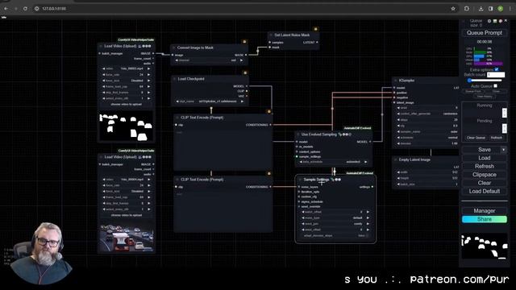Open the beta_schedule combo in Use Evolved Sampling
The height and width of the screenshot is (290, 516).
334,162
